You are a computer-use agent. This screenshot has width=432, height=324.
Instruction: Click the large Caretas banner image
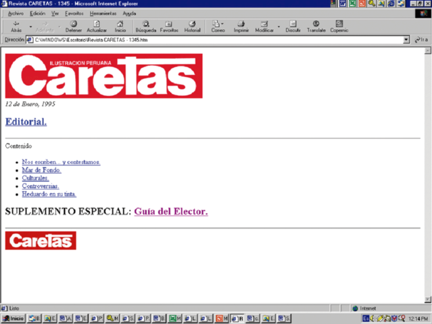point(104,76)
